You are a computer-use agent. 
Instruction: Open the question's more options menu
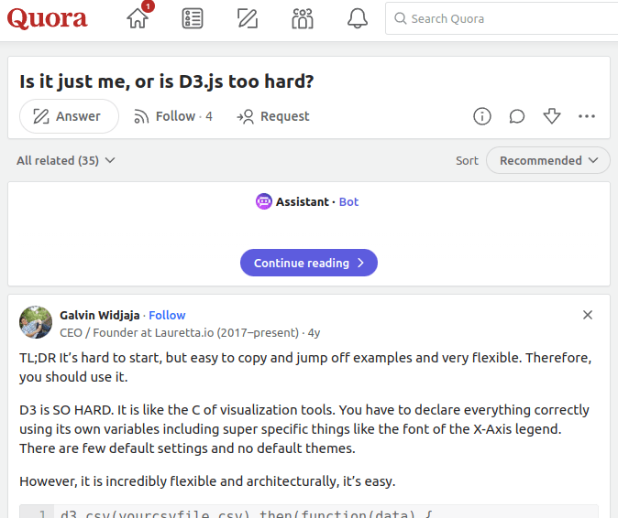click(x=587, y=116)
